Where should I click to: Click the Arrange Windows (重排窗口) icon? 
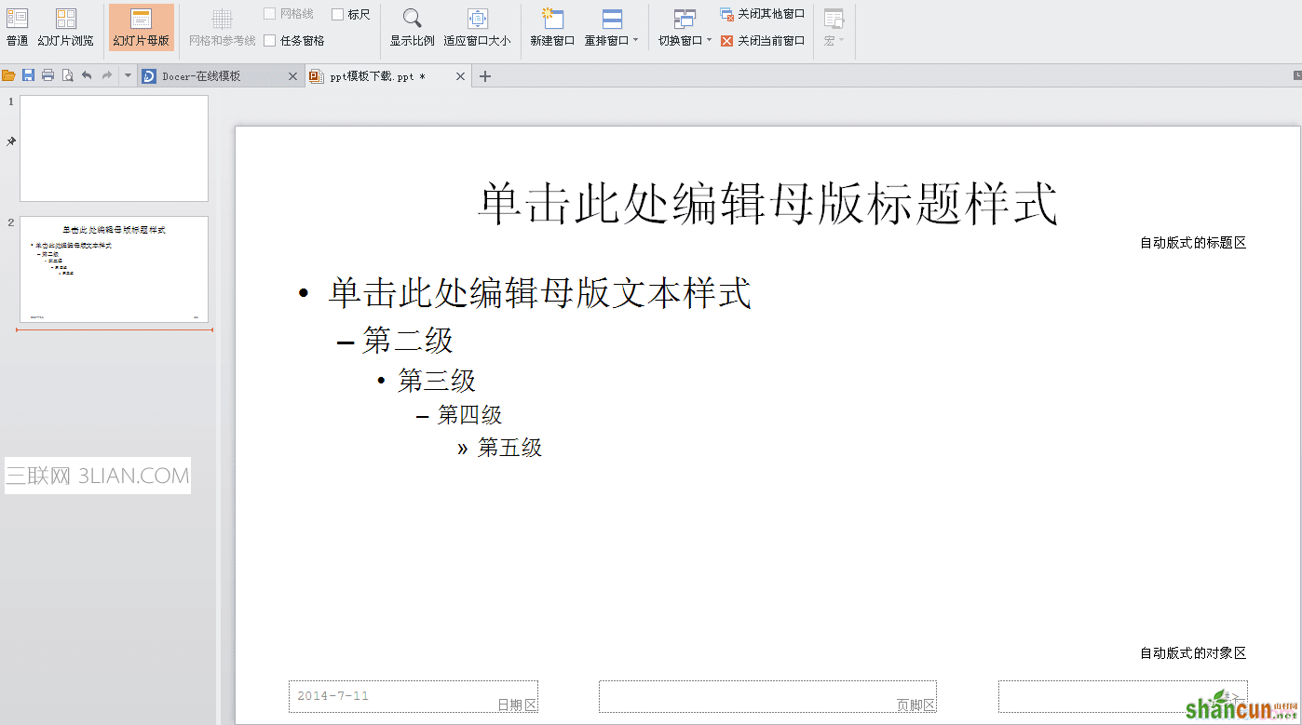pos(612,19)
